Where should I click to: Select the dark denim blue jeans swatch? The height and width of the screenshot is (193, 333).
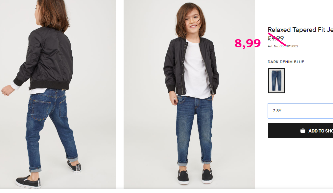[276, 81]
